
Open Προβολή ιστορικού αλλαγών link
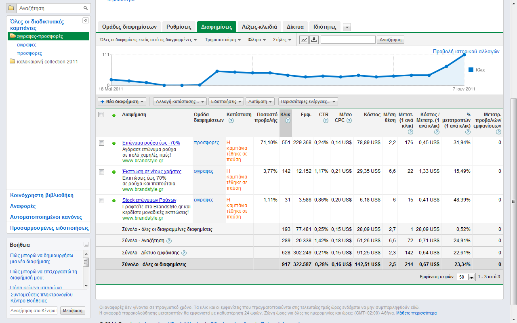466,52
